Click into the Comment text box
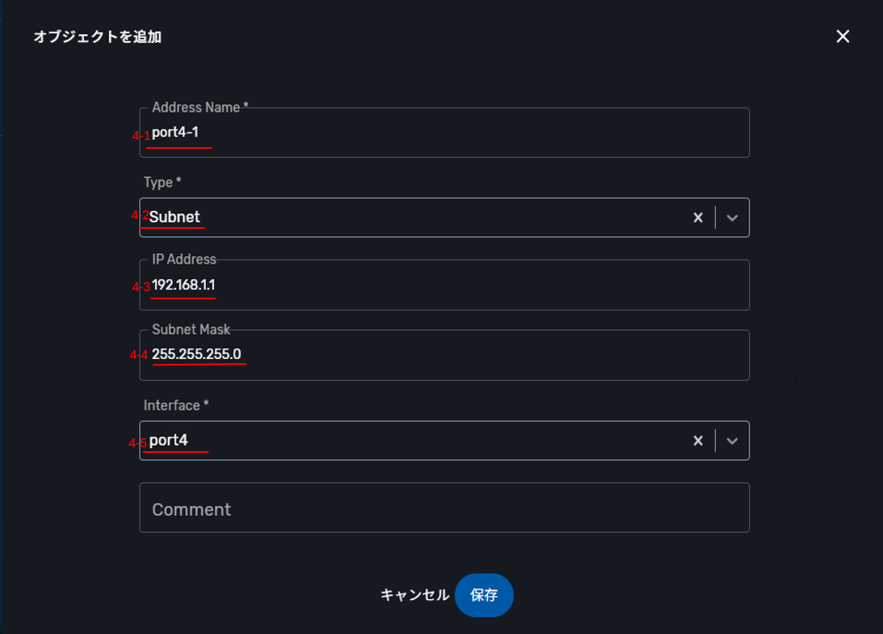 [444, 509]
